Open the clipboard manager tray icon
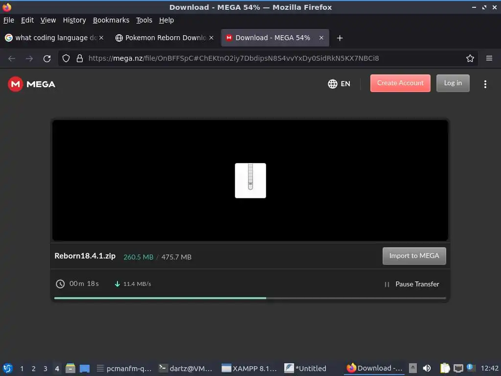This screenshot has width=501, height=376. coord(445,368)
